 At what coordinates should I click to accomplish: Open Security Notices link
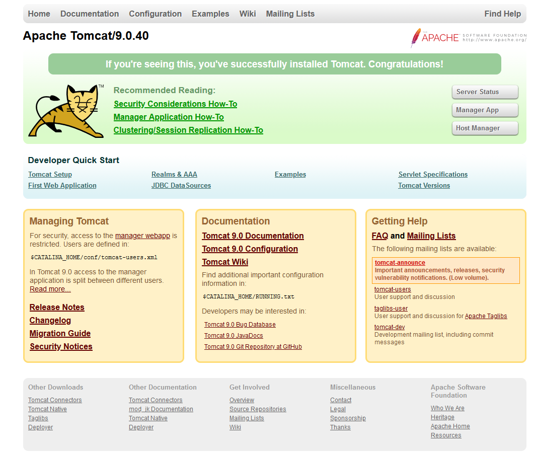[61, 346]
